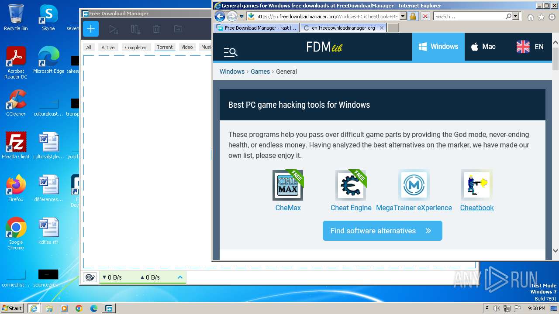
Task: Select the All filter tab in FDM
Action: pyautogui.click(x=89, y=48)
